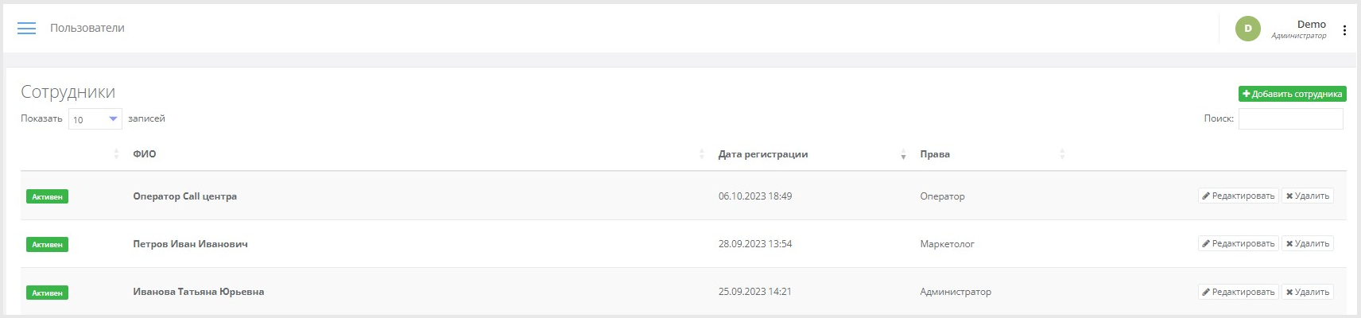The width and height of the screenshot is (1361, 318).
Task: Click the Пользователи page title
Action: 87,28
